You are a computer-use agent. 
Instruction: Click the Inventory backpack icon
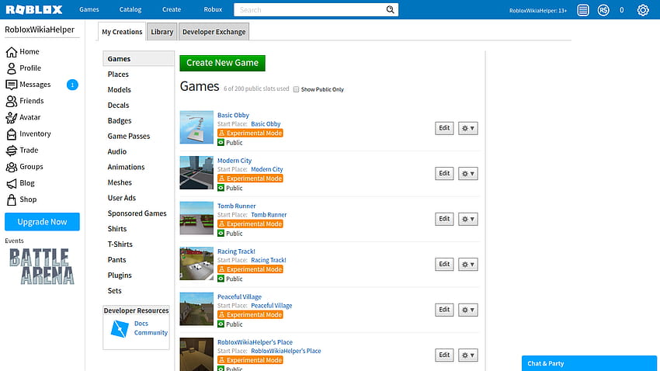(x=12, y=133)
